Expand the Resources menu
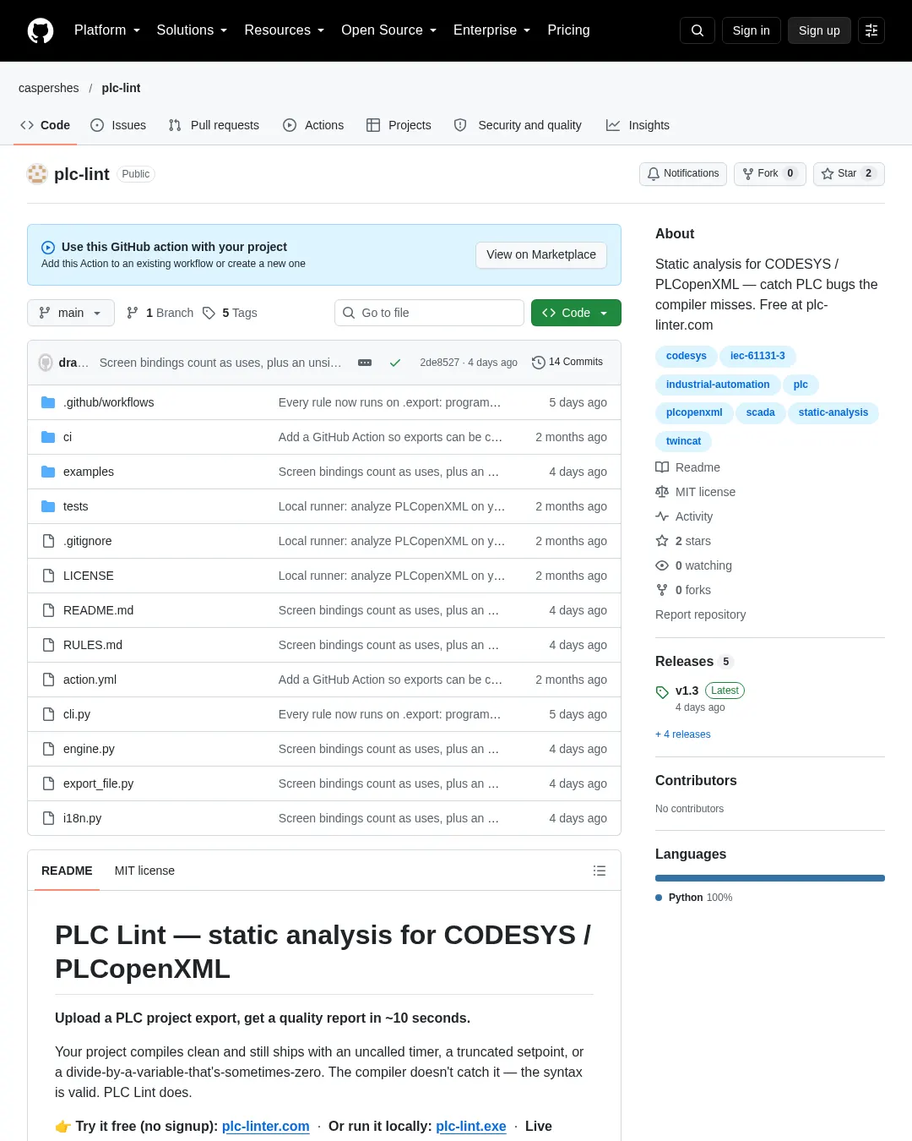The image size is (912, 1141). [x=285, y=30]
